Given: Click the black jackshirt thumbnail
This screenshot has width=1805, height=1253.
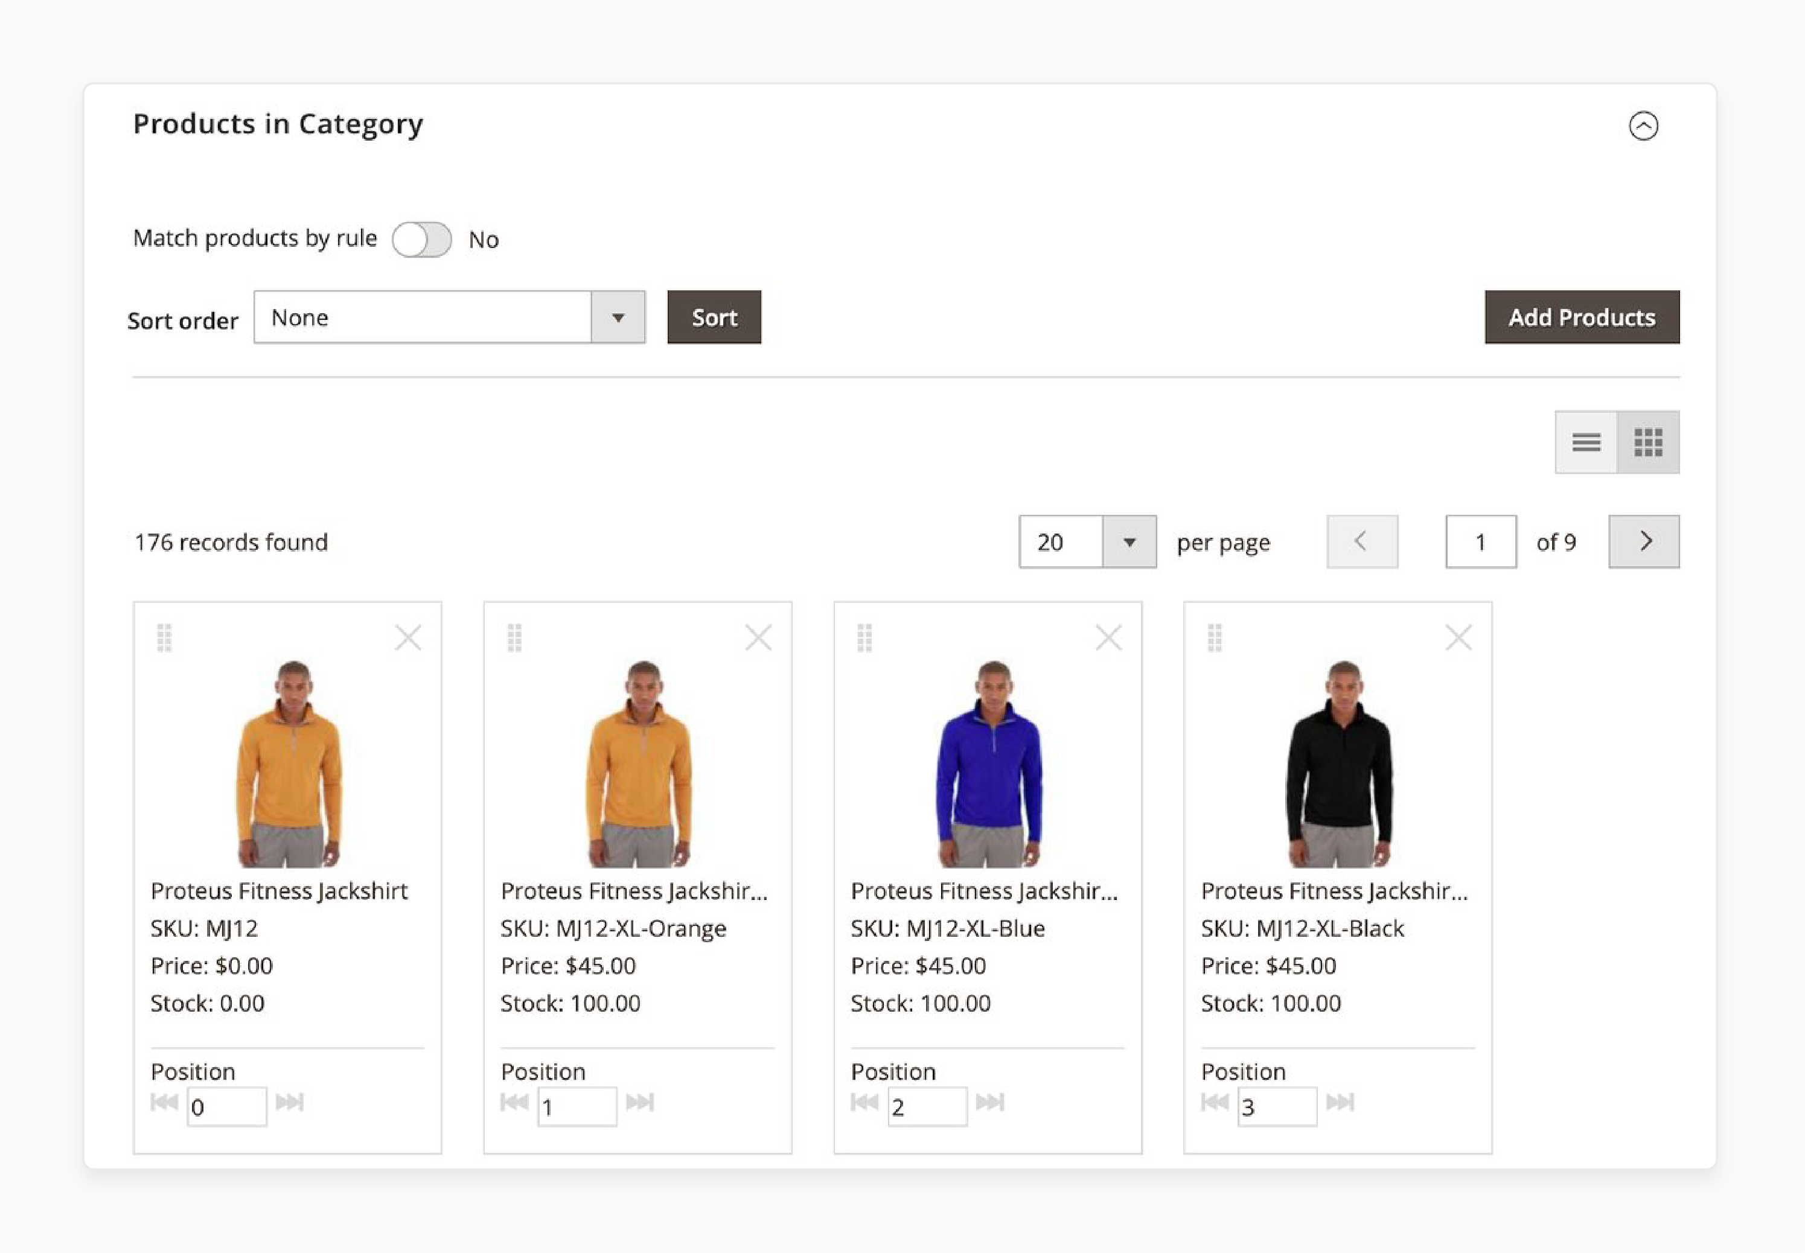Looking at the screenshot, I should click(x=1340, y=764).
